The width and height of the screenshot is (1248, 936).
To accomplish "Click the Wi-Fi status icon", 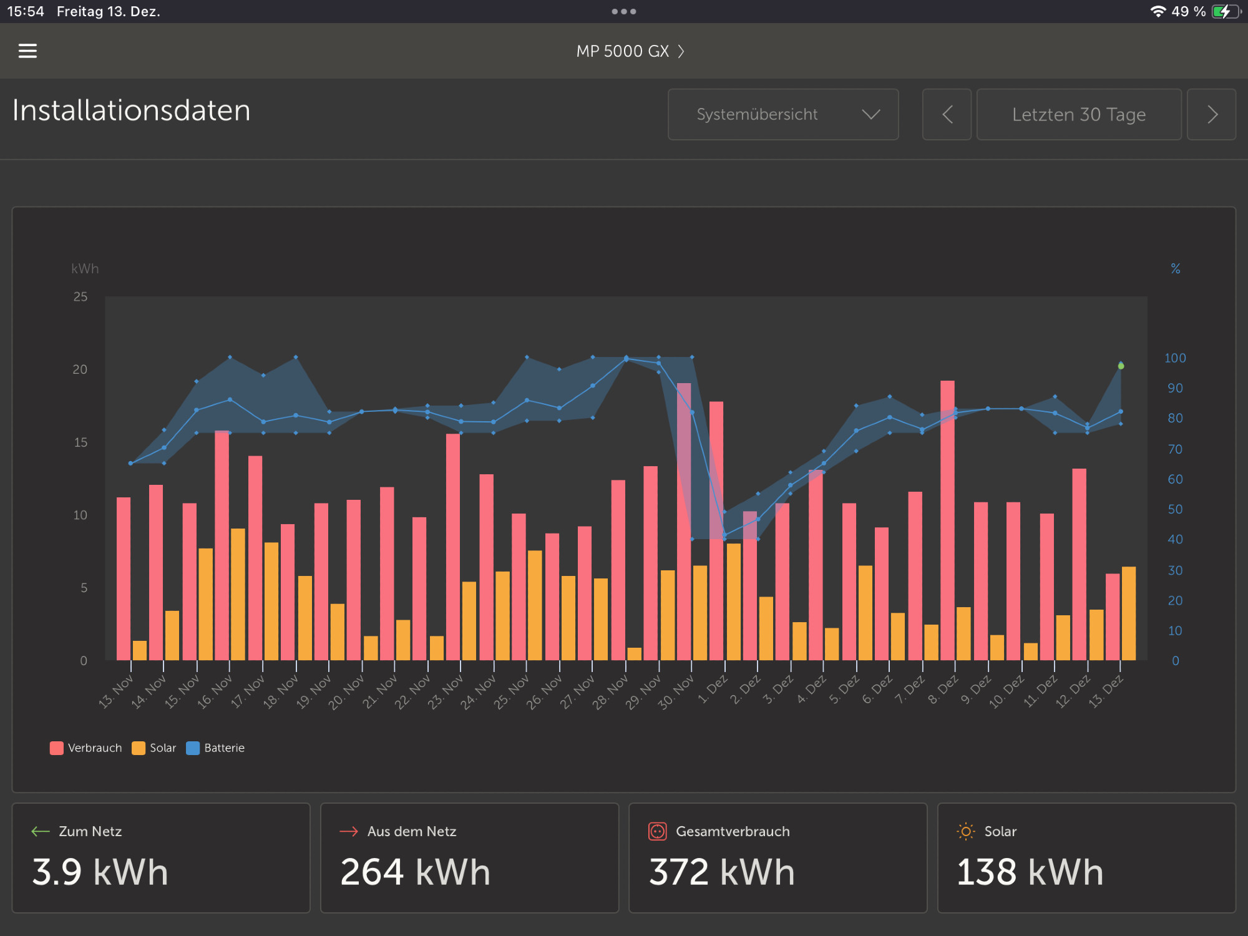I will tap(1158, 11).
